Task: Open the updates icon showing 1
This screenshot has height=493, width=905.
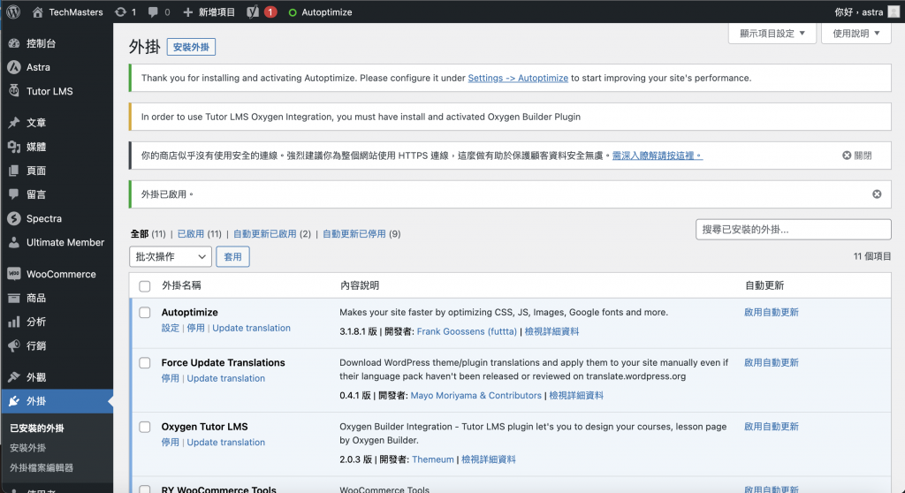Action: coord(120,12)
